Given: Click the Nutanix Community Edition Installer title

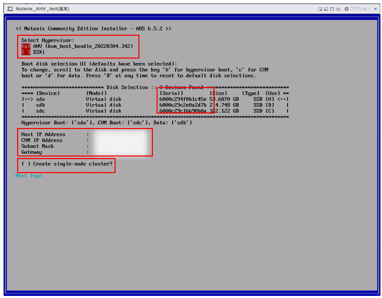Looking at the screenshot, I should (x=93, y=29).
